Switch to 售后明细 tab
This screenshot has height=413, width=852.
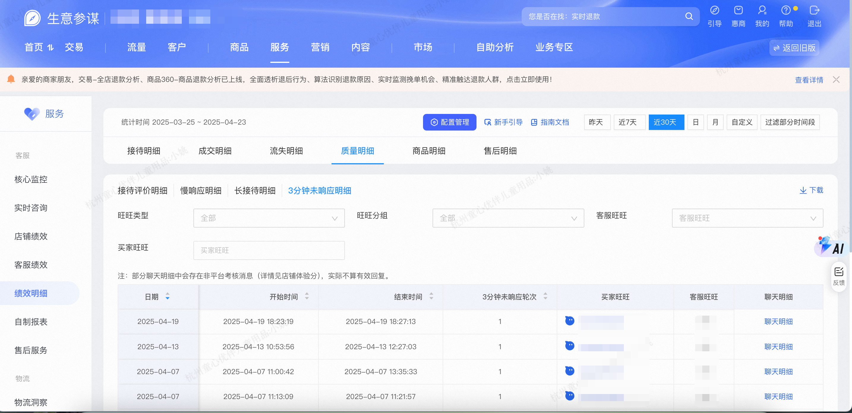(500, 151)
